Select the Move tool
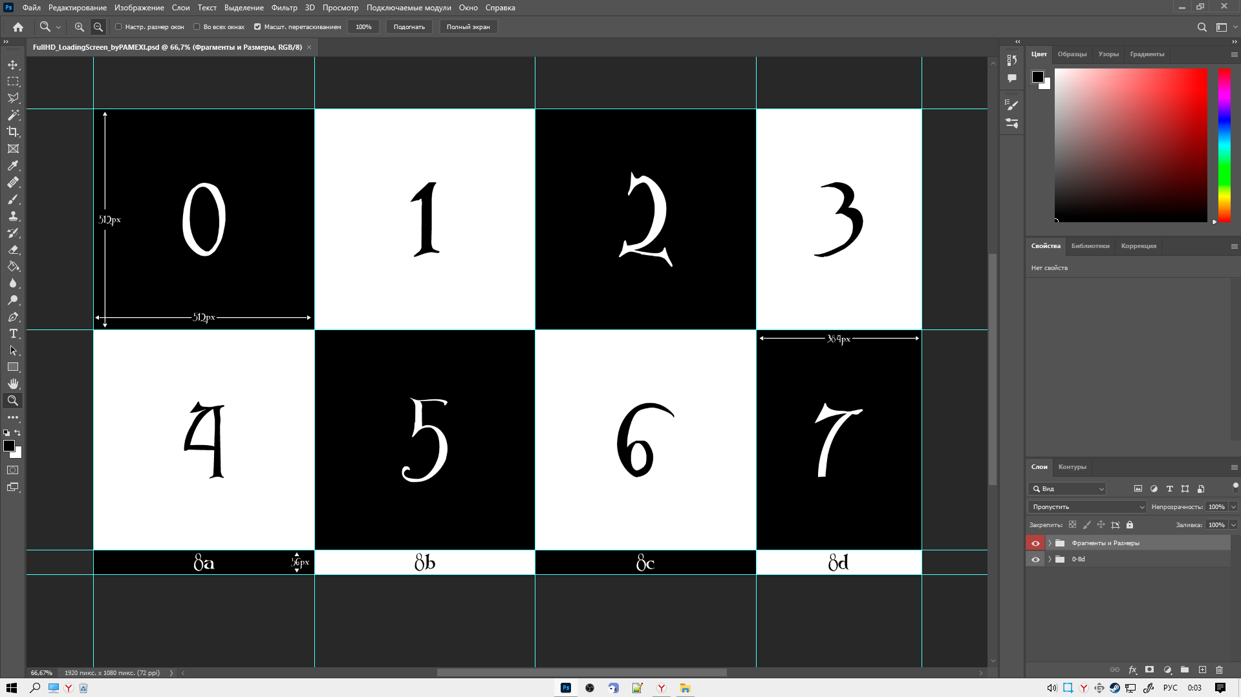 coord(13,65)
